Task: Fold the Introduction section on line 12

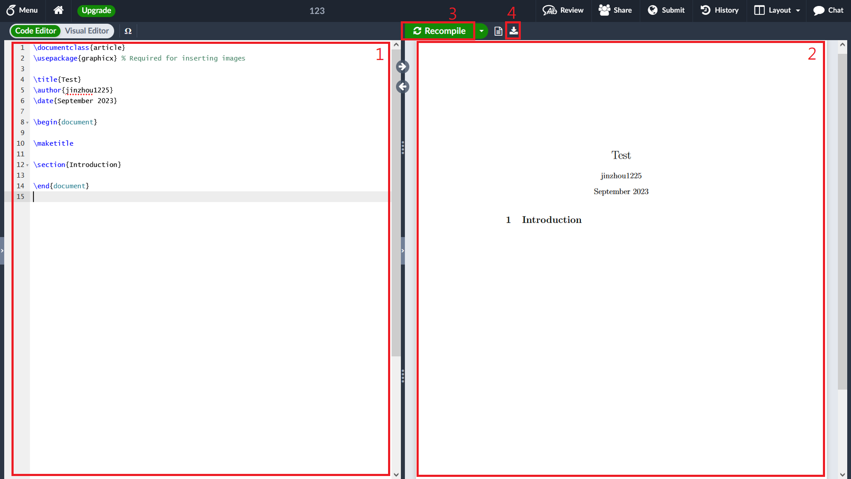Action: coord(28,165)
